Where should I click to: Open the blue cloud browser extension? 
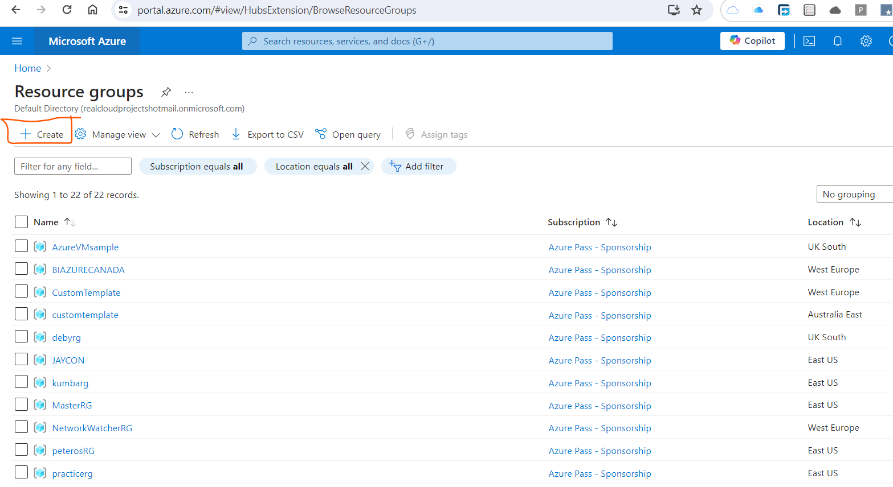(758, 10)
